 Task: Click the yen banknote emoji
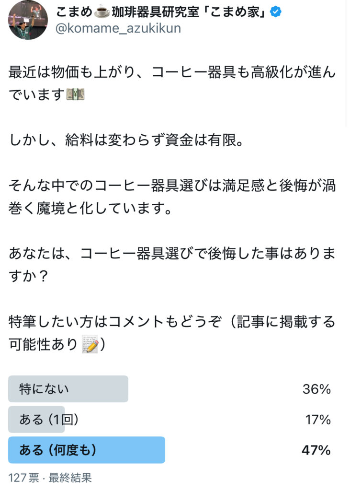pos(75,94)
